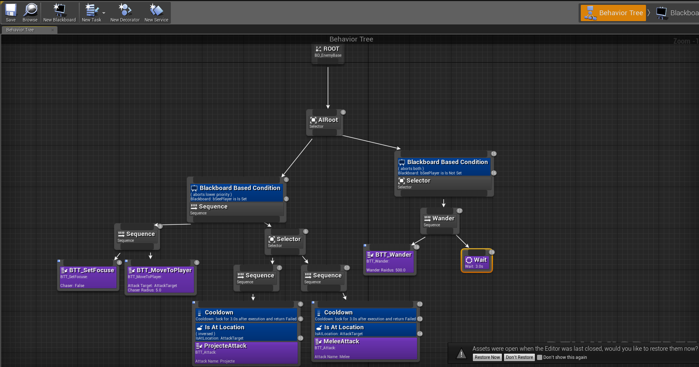Screen dimensions: 699x367
Task: Click inversed Is At Location decorator icon
Action: point(199,327)
